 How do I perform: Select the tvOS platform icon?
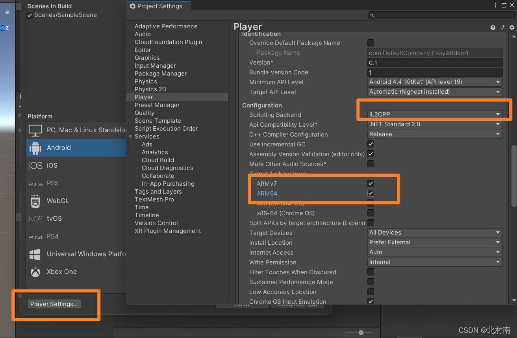(35, 219)
